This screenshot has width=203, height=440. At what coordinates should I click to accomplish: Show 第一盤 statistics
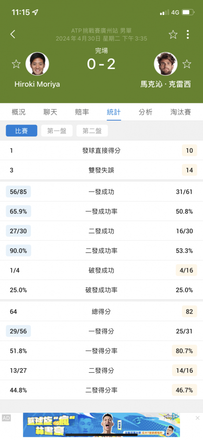click(57, 131)
